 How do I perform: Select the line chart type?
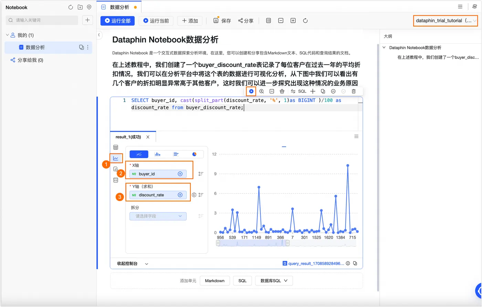139,154
